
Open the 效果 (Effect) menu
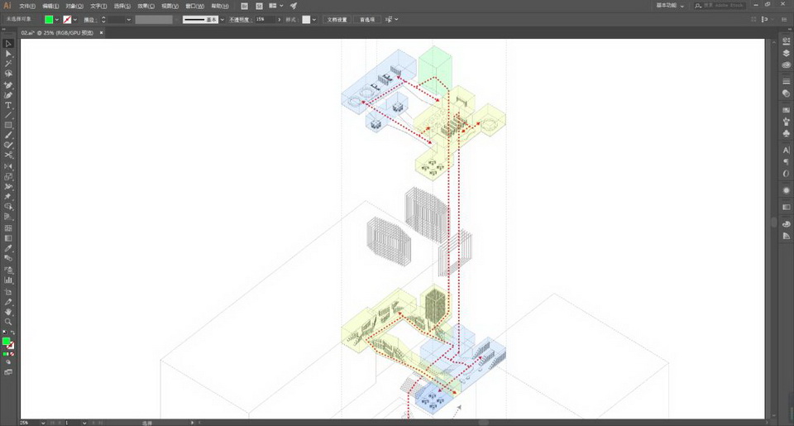click(146, 6)
